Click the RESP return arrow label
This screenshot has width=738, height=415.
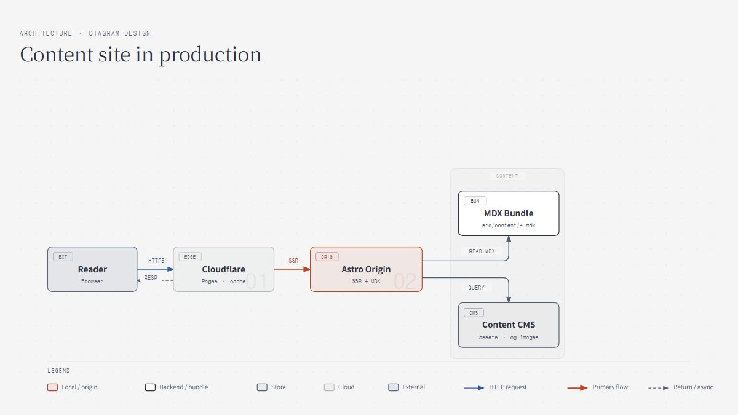click(151, 278)
